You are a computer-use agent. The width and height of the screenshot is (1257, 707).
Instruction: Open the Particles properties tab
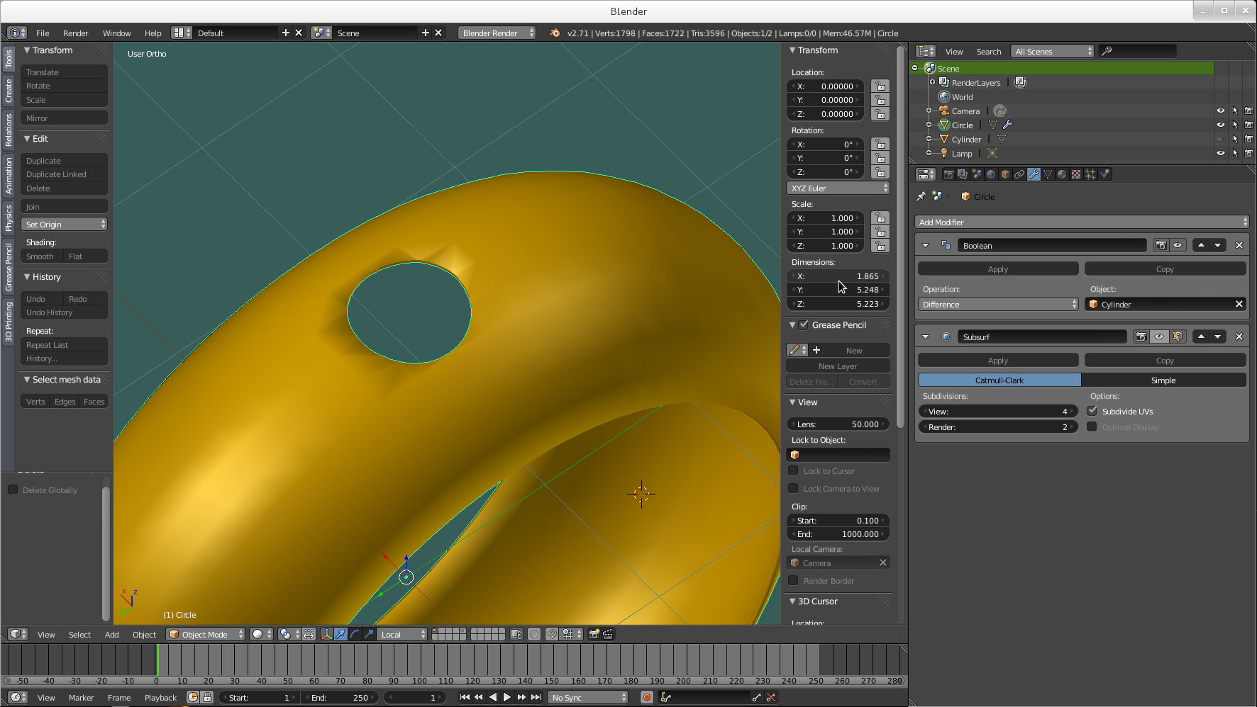tap(1090, 174)
